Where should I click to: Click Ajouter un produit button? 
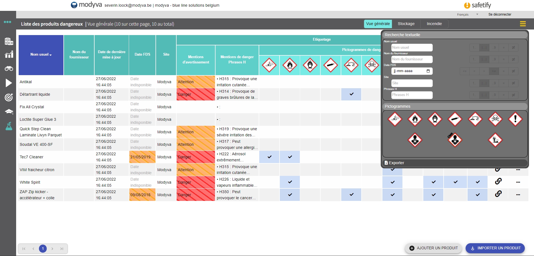tap(433, 248)
